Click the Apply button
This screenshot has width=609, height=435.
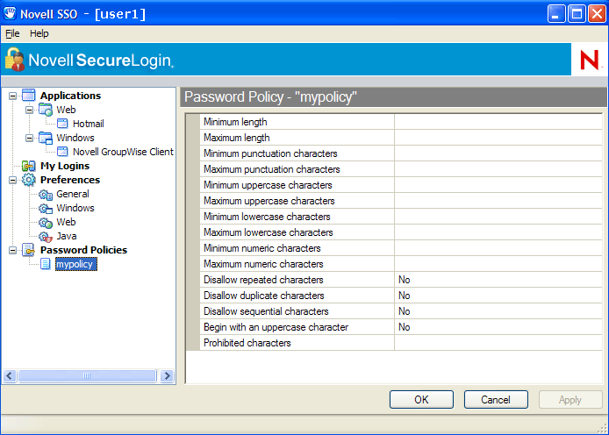pyautogui.click(x=570, y=399)
